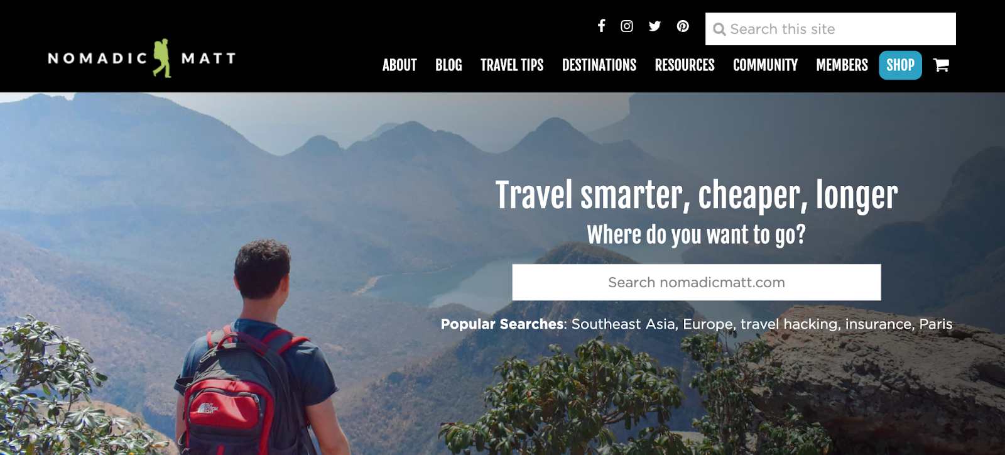Click the blue SHOP button

[900, 65]
